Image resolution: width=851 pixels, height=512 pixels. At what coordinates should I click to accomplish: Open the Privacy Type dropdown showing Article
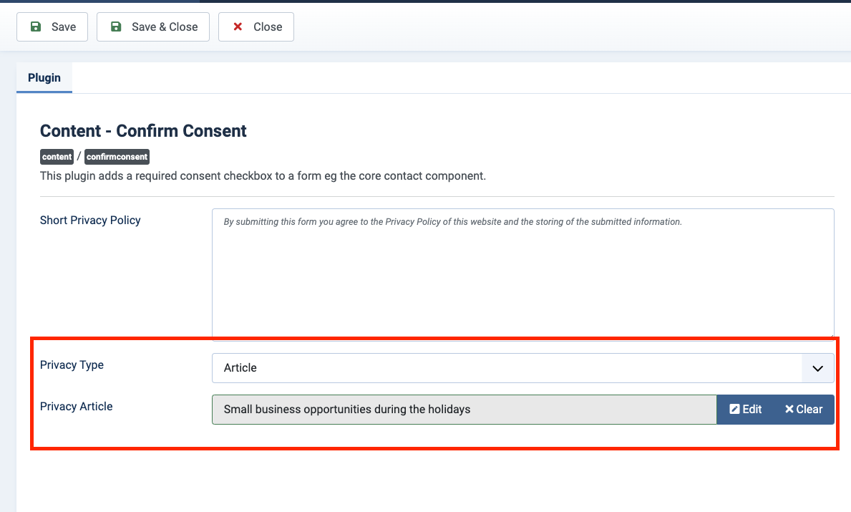tap(508, 368)
